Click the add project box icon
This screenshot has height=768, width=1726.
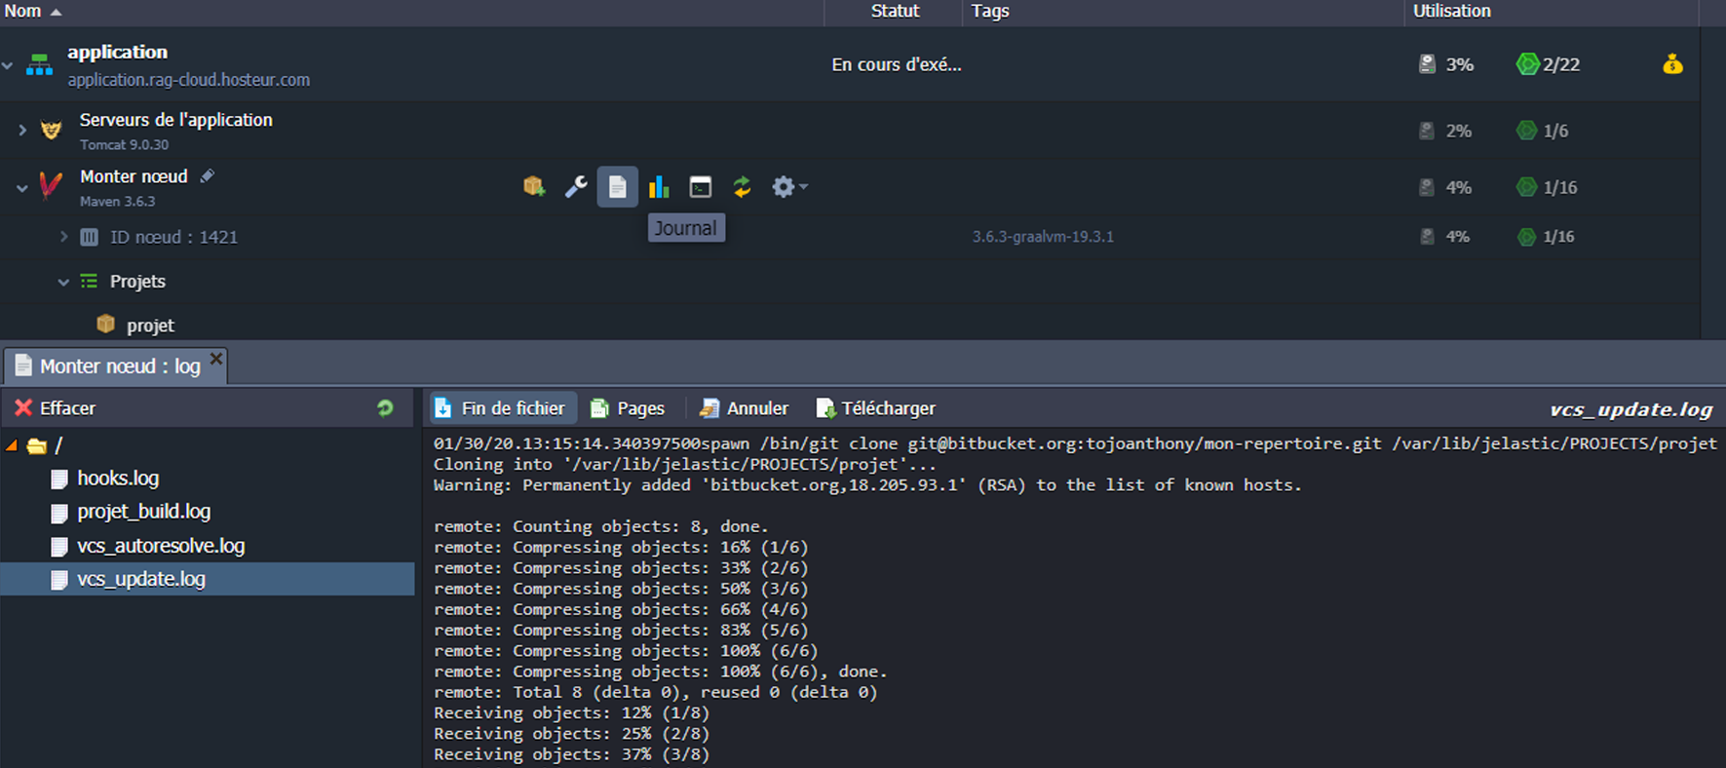tap(533, 186)
